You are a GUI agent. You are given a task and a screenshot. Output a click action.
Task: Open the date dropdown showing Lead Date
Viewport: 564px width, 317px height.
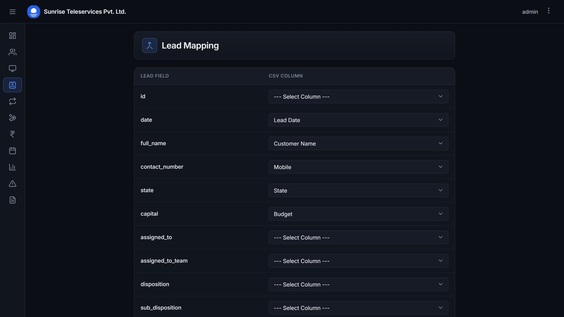[358, 120]
